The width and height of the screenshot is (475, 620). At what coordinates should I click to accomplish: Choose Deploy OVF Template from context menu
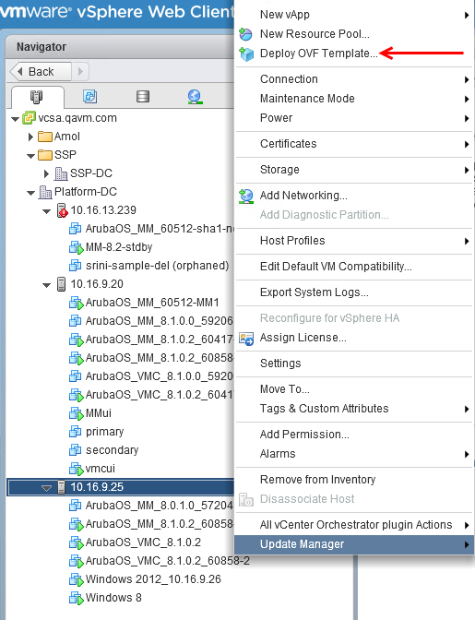[354, 54]
